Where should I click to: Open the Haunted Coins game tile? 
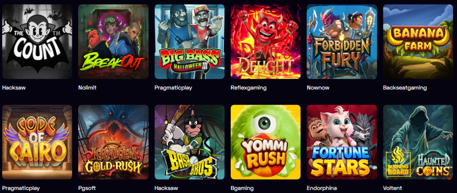[x=418, y=142]
